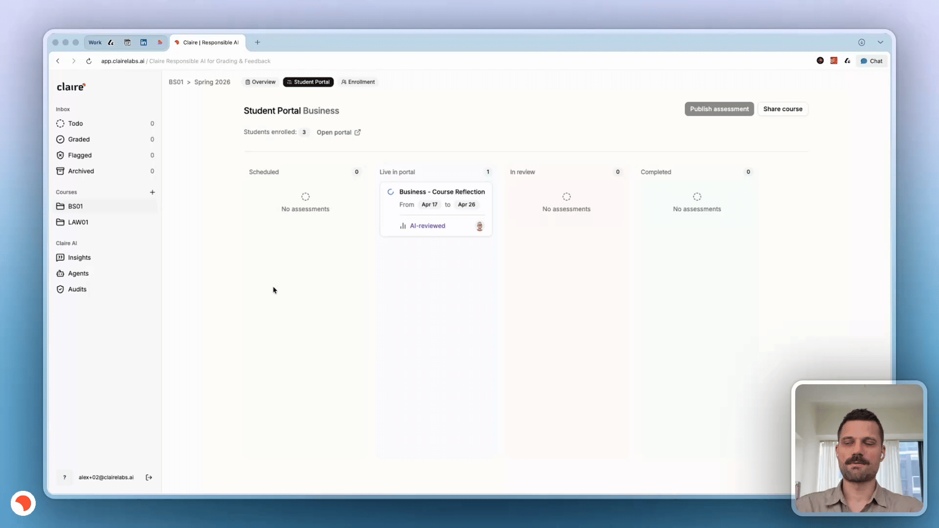Open the Work tab group
Image resolution: width=939 pixels, height=528 pixels.
click(x=95, y=43)
